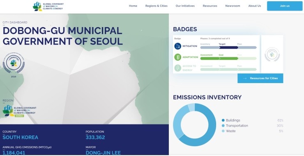
Task: Click the emissions inventory donut chart
Action: 194,125
